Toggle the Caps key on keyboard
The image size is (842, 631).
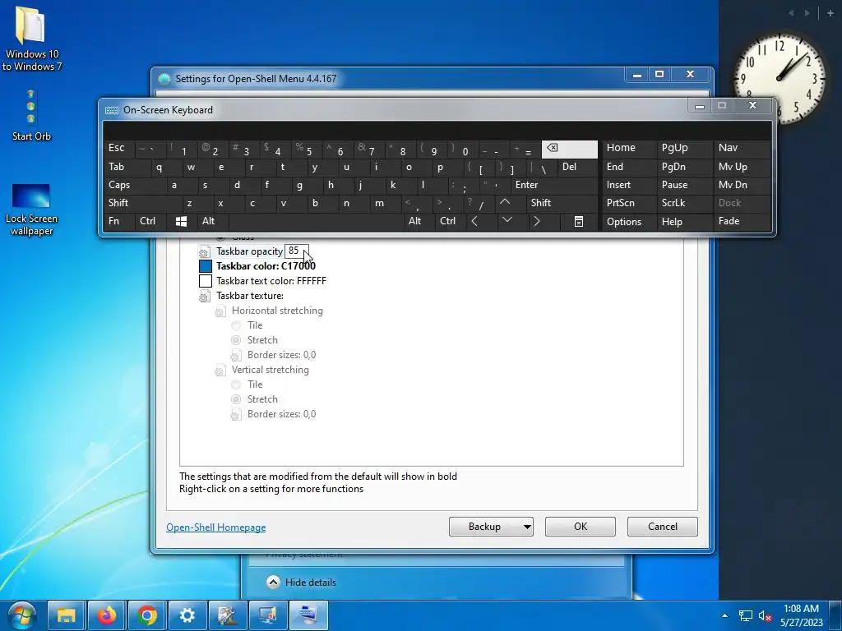point(133,185)
